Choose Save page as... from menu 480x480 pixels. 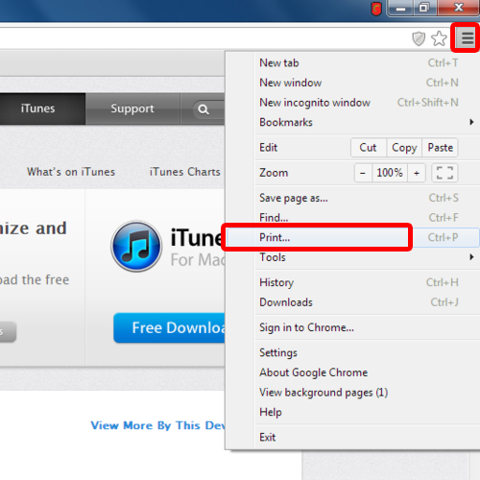tap(368, 198)
